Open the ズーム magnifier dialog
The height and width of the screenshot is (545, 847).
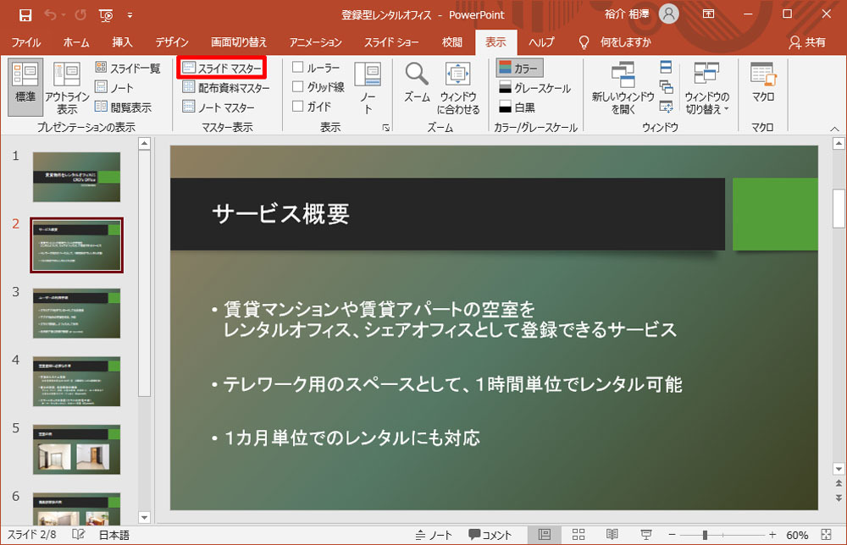click(417, 84)
